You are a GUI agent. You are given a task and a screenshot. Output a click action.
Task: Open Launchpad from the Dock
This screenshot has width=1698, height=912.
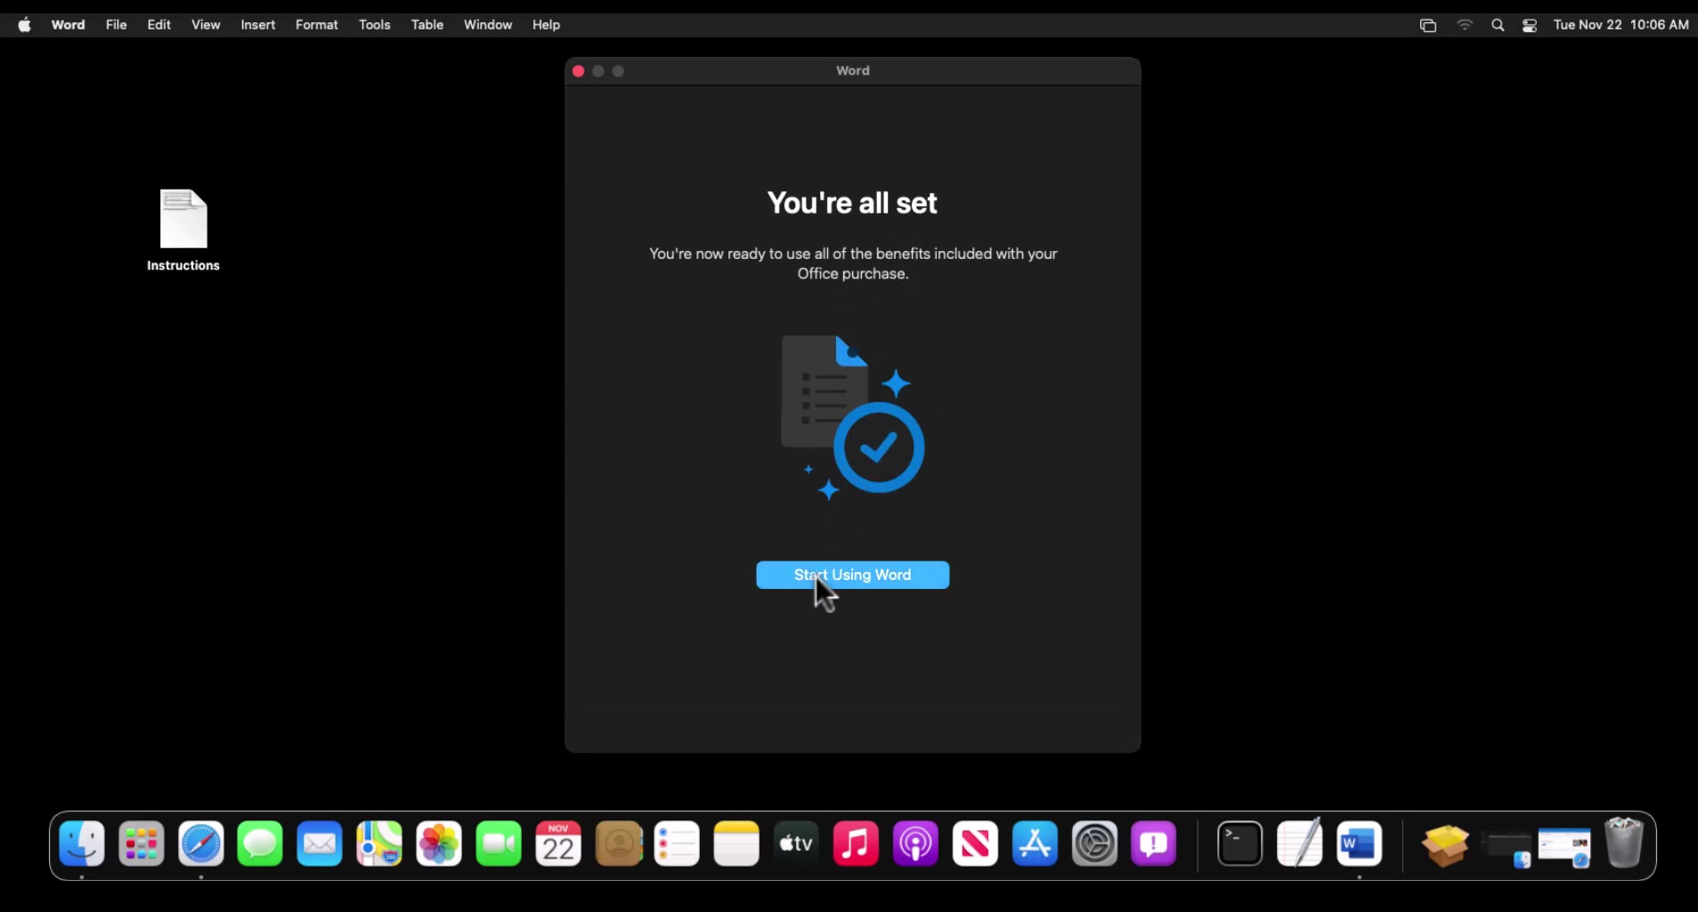click(142, 843)
